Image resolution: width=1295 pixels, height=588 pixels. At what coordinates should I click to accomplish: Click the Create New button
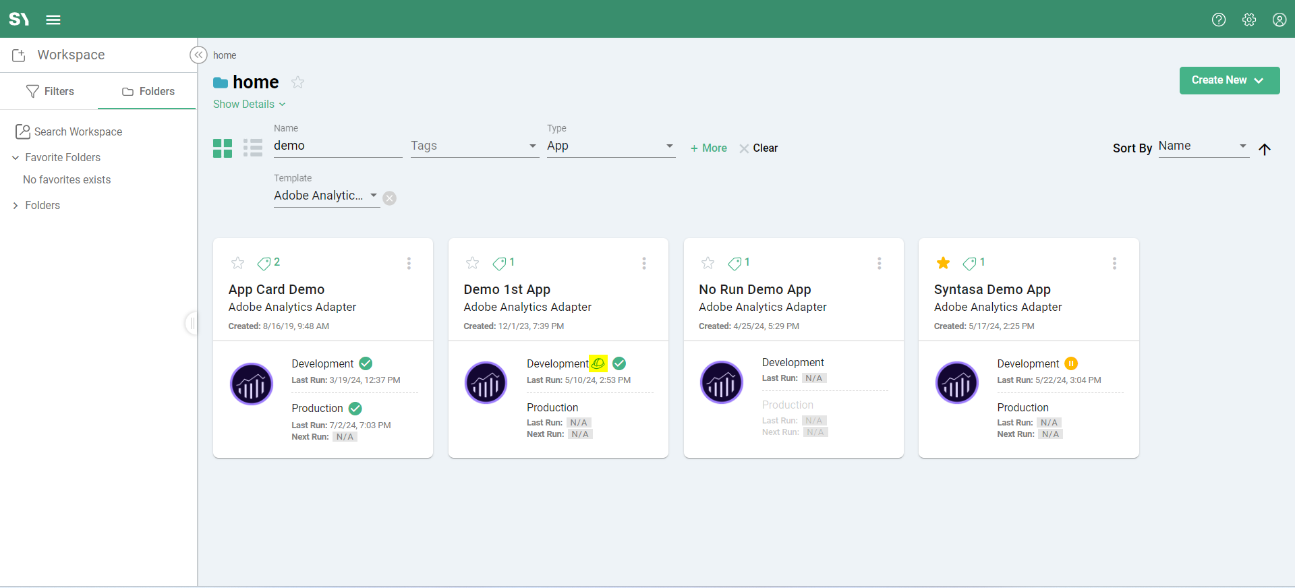(x=1229, y=80)
